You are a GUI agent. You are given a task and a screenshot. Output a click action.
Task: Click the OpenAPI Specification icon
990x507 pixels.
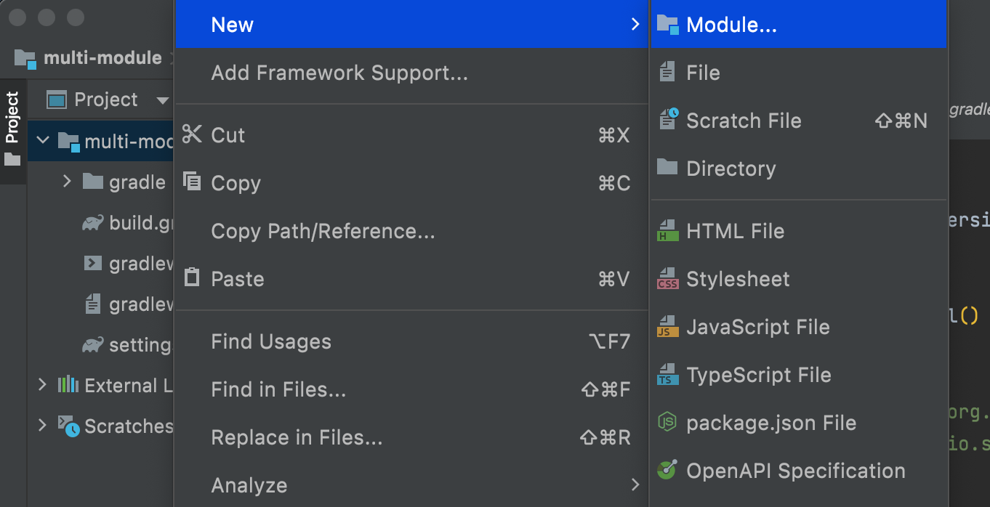[x=667, y=471]
